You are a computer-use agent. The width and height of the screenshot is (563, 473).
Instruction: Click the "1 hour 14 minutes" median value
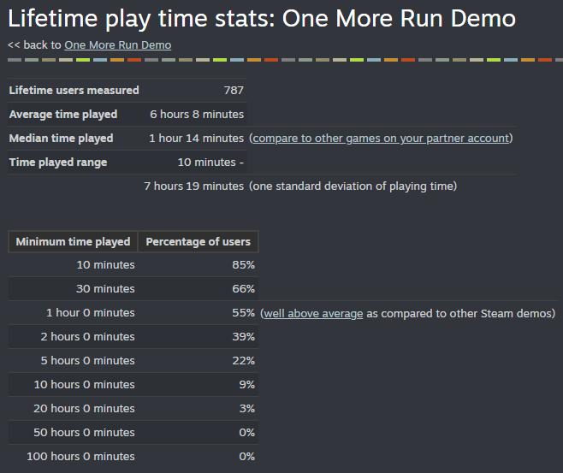coord(196,138)
